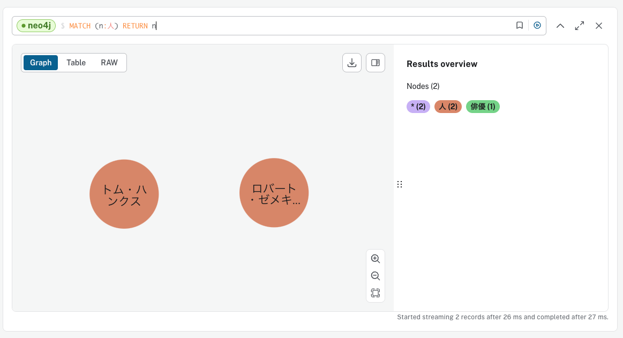Switch to the Graph view tab
This screenshot has width=623, height=338.
pyautogui.click(x=41, y=63)
